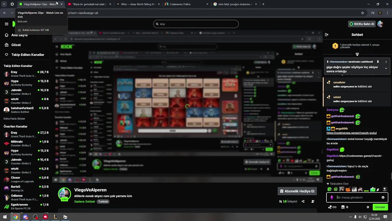The height and width of the screenshot is (221, 392).
Task: Open the chat shop icon
Action: (x=343, y=207)
